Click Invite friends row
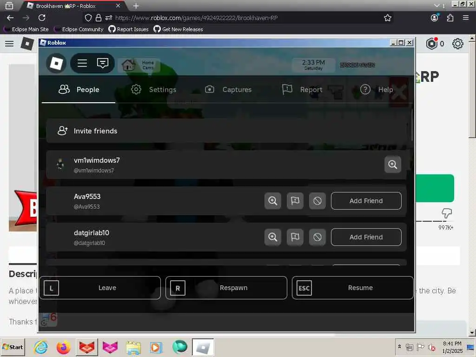Screen dimensions: 476x357 (x=226, y=131)
